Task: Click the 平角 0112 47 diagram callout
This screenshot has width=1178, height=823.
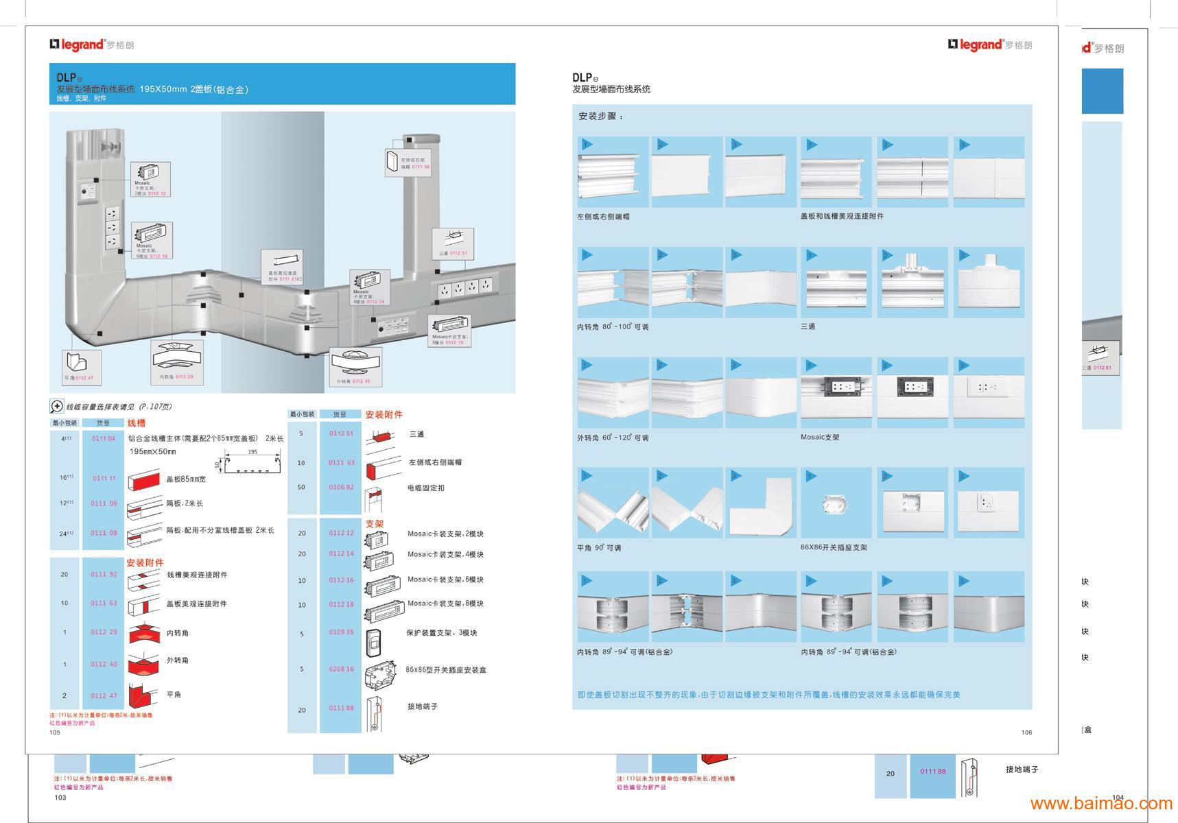Action: [82, 368]
